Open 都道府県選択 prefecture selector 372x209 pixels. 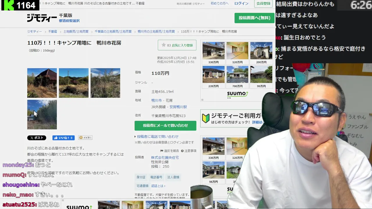(69, 21)
